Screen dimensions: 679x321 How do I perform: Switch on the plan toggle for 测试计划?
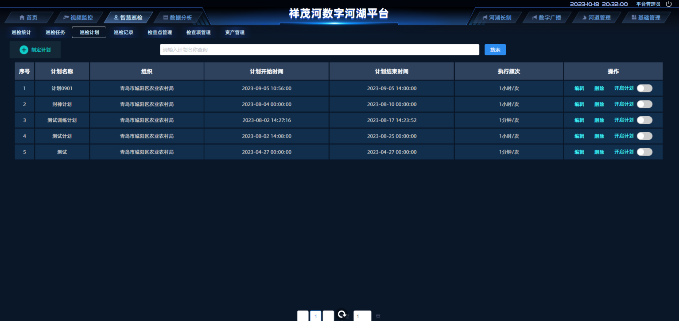(x=644, y=136)
